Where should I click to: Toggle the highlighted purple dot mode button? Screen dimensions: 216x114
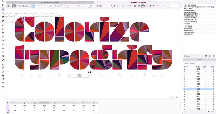[x=33, y=6]
